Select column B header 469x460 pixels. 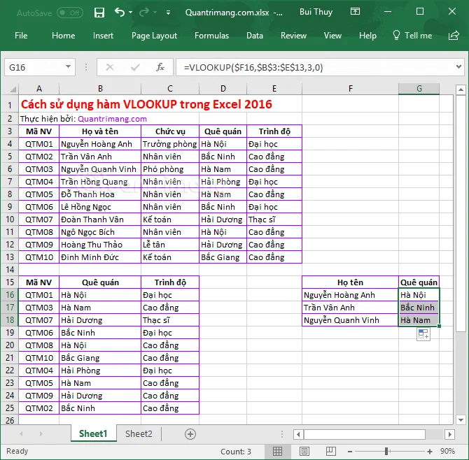[100, 89]
